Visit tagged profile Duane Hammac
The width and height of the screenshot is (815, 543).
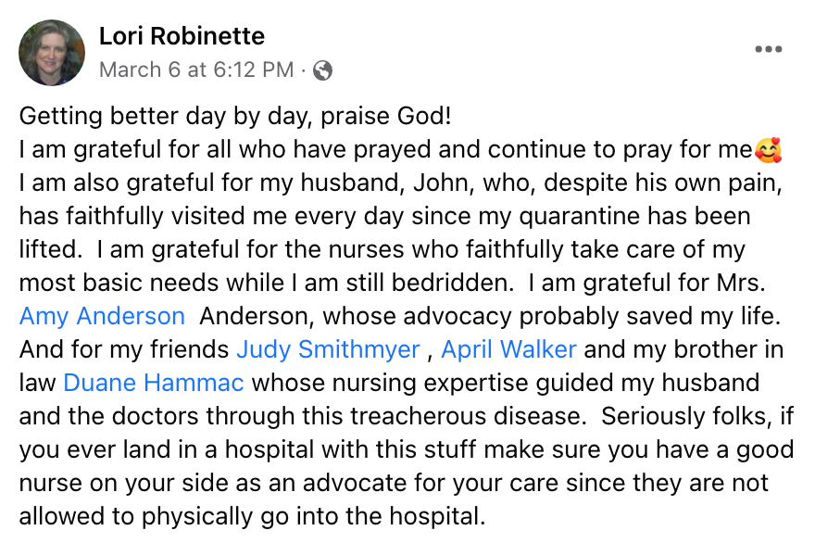154,383
